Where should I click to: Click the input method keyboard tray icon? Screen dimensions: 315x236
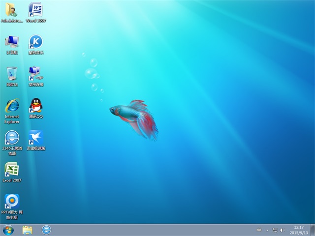coord(259,230)
